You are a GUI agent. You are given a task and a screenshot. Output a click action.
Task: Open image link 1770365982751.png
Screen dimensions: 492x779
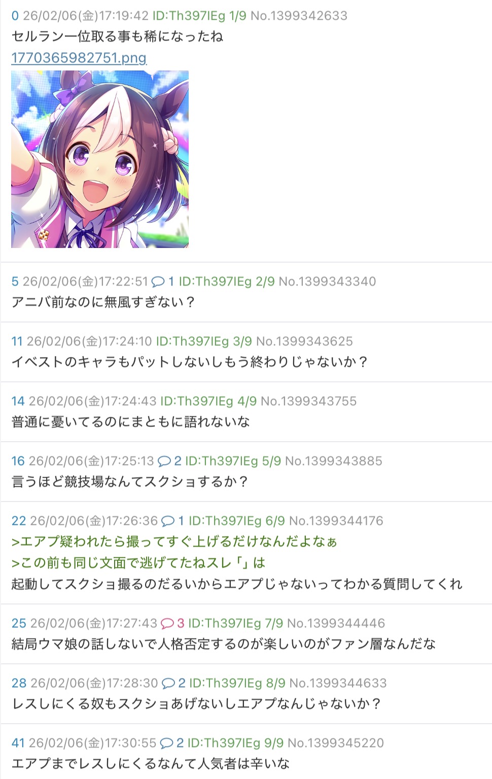79,58
